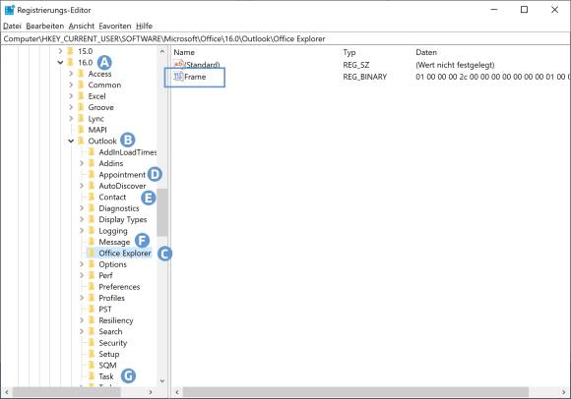Expand the Addins key
The width and height of the screenshot is (571, 399).
pos(82,163)
